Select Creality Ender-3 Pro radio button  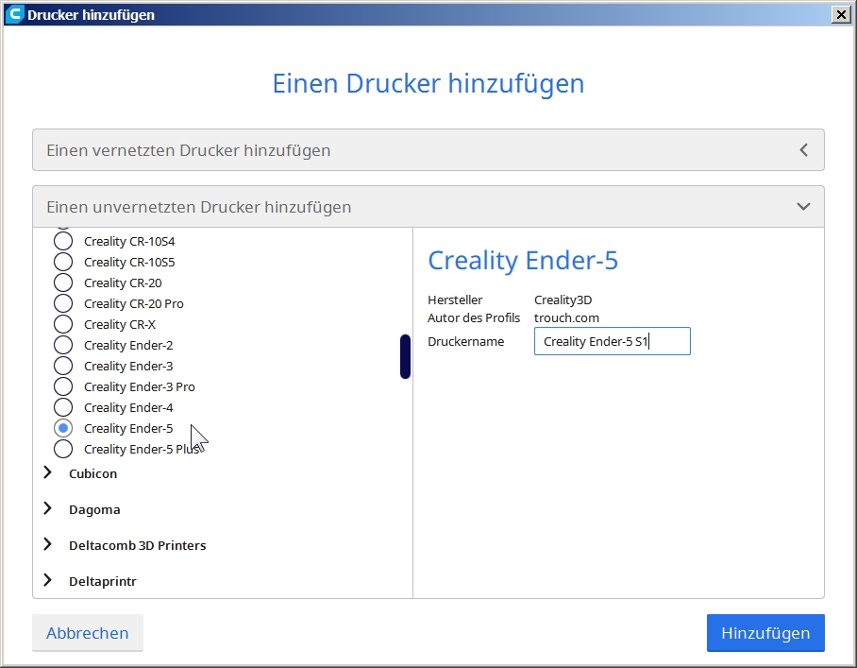pos(63,386)
